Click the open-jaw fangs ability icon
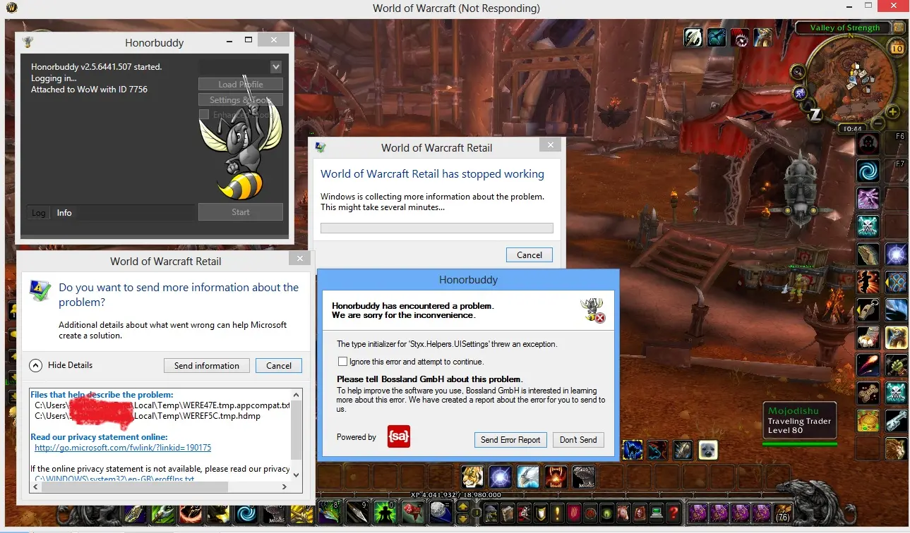 [556, 477]
